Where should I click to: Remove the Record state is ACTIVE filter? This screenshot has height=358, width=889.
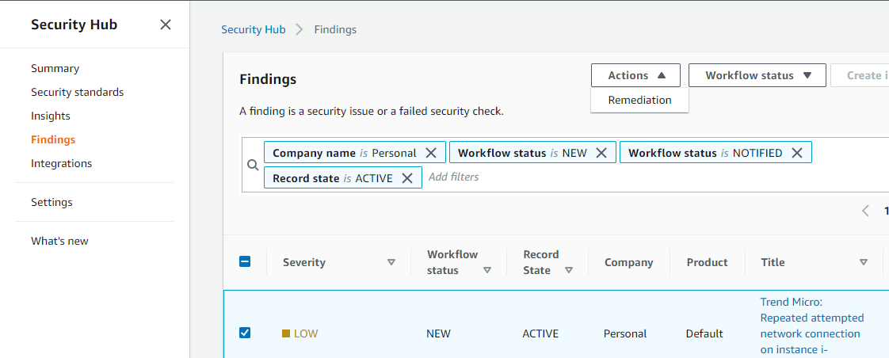tap(407, 178)
